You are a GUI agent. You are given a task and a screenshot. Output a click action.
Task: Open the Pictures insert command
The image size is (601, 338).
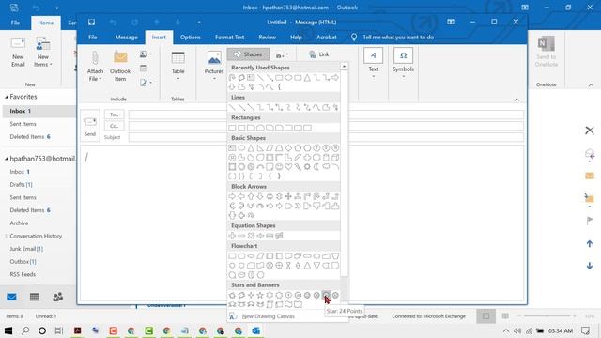[214, 66]
